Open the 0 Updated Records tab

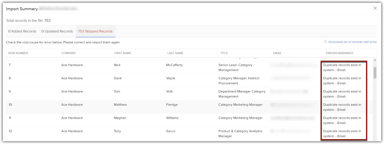[57, 31]
